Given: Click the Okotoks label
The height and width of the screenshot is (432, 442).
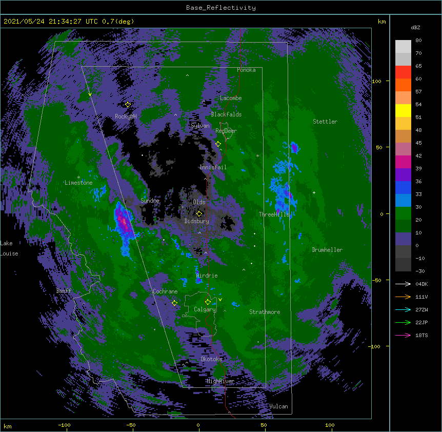Looking at the screenshot, I should (x=211, y=359).
